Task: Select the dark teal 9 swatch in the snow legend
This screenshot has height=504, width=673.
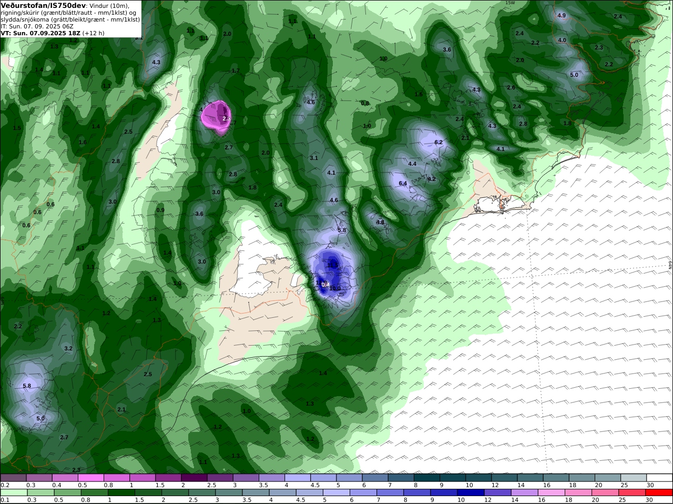Action: coord(452,478)
